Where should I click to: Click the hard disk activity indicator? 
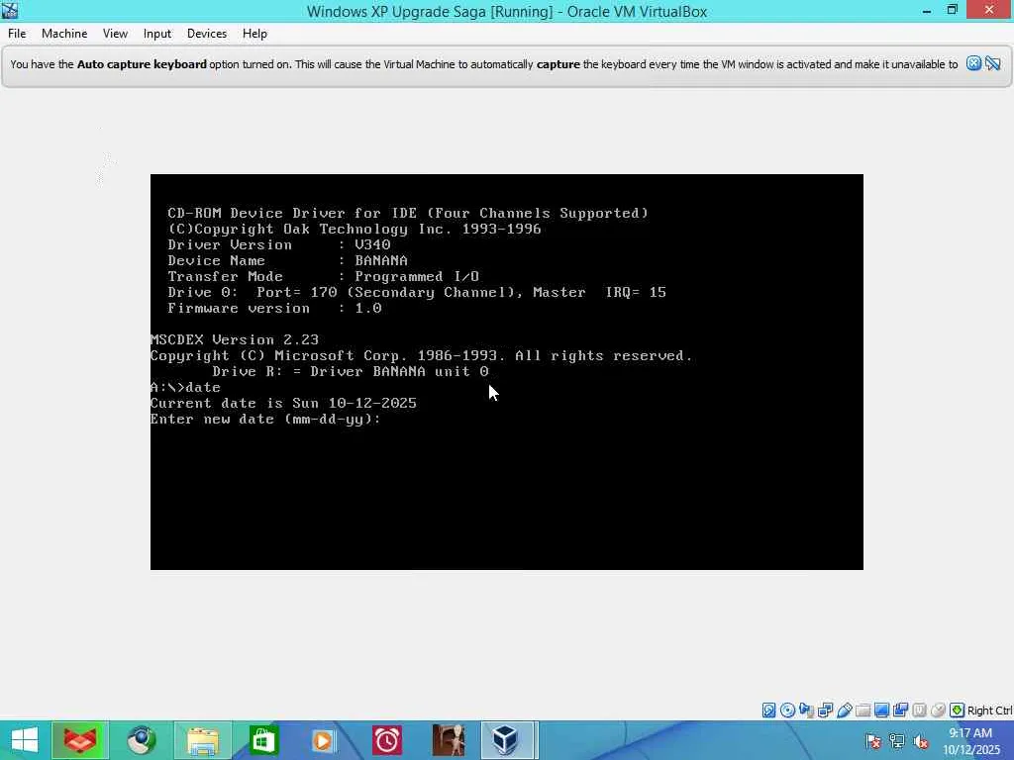point(768,711)
